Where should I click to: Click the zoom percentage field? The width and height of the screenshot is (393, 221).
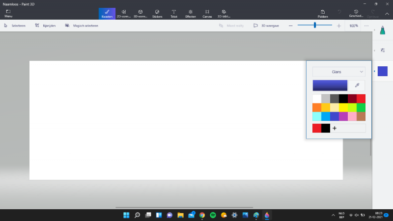coord(354,26)
